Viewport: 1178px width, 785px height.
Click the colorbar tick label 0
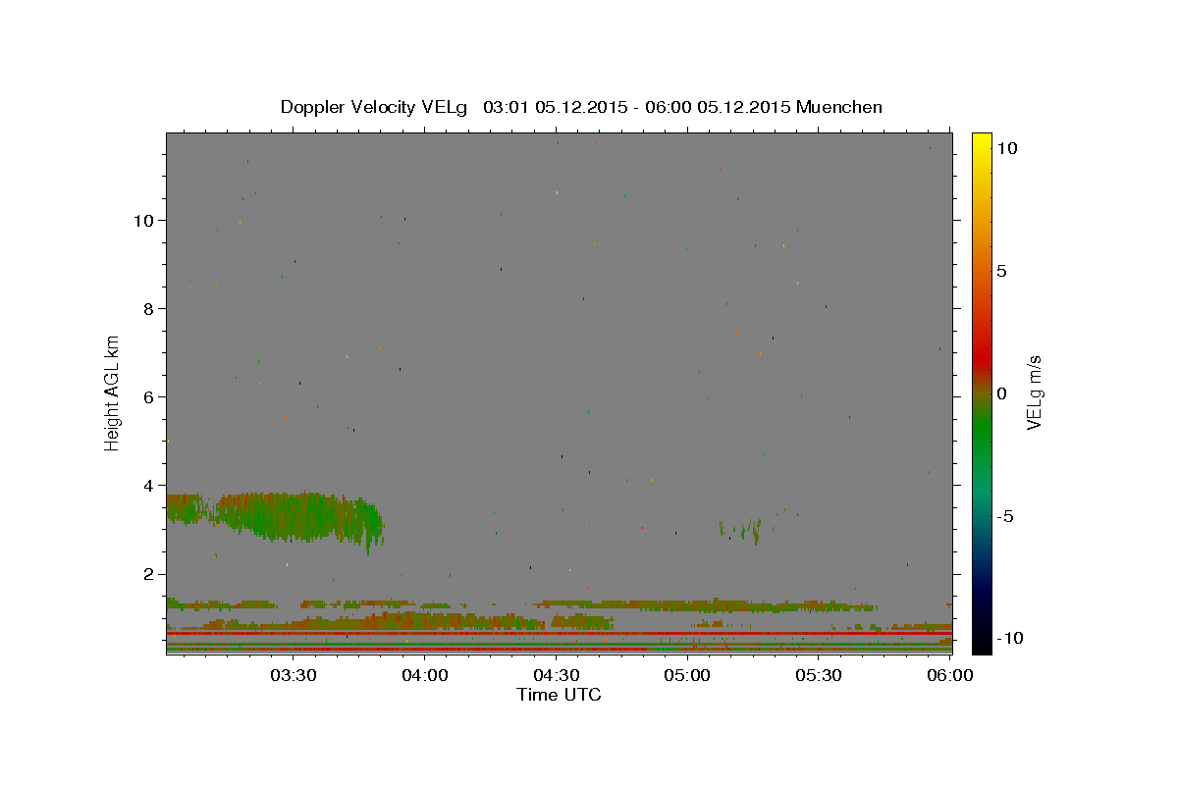[x=1001, y=392]
